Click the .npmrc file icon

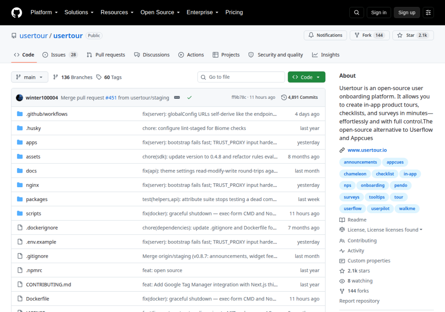point(20,270)
